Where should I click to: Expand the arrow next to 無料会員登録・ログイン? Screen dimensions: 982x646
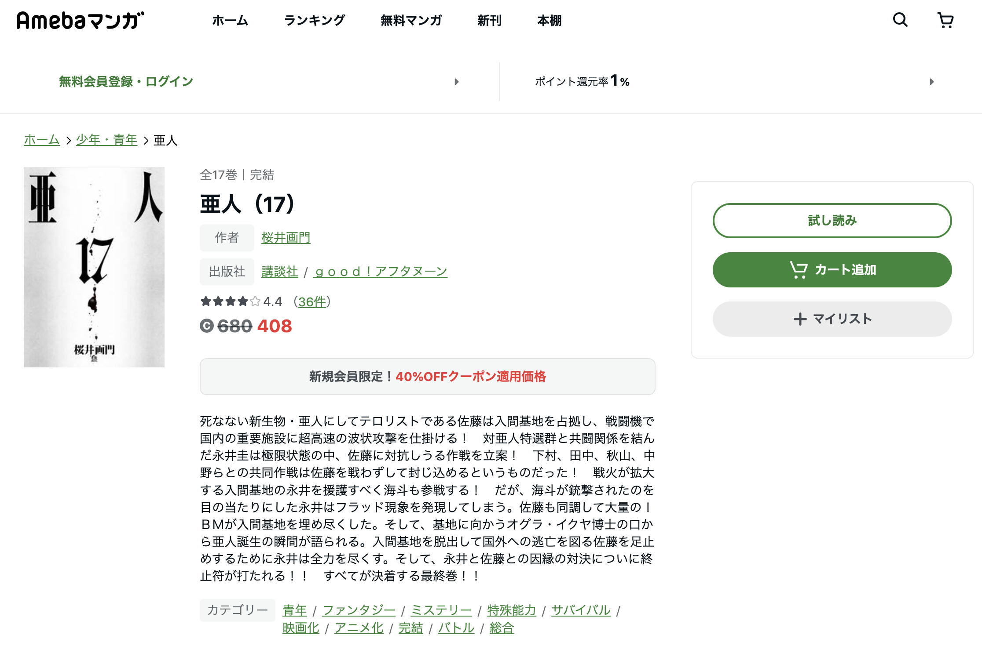[457, 82]
